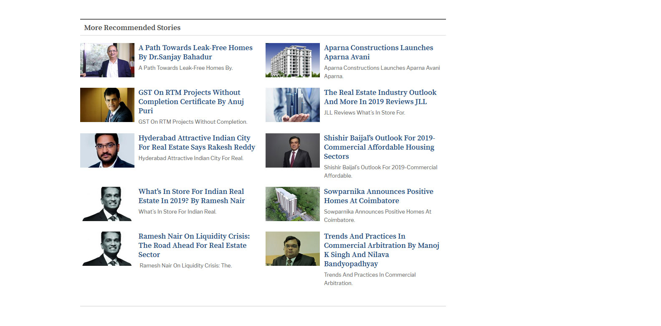Click Dr. Sanjay Bahadur photo thumbnail
This screenshot has width=661, height=326.
pos(107,60)
